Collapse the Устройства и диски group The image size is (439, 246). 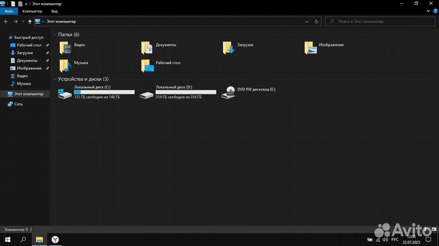(x=55, y=79)
